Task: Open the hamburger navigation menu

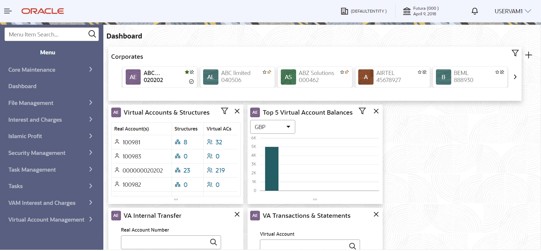Action: coord(8,11)
